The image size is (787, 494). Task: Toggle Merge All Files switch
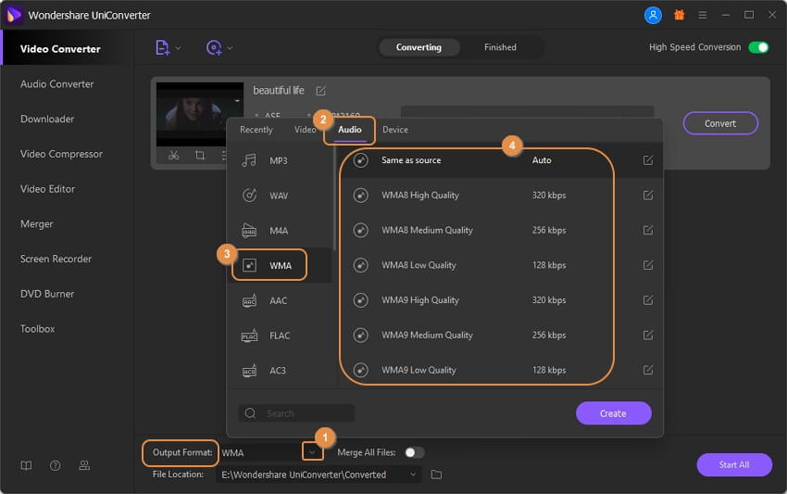click(415, 452)
